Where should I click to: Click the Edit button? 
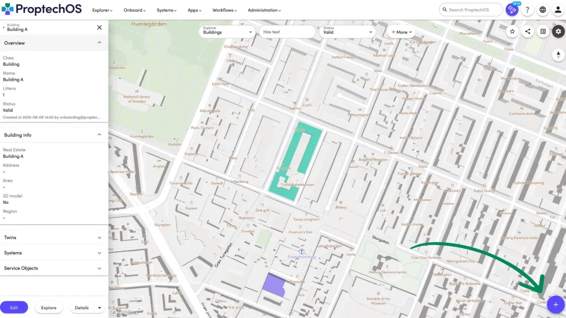tap(14, 308)
